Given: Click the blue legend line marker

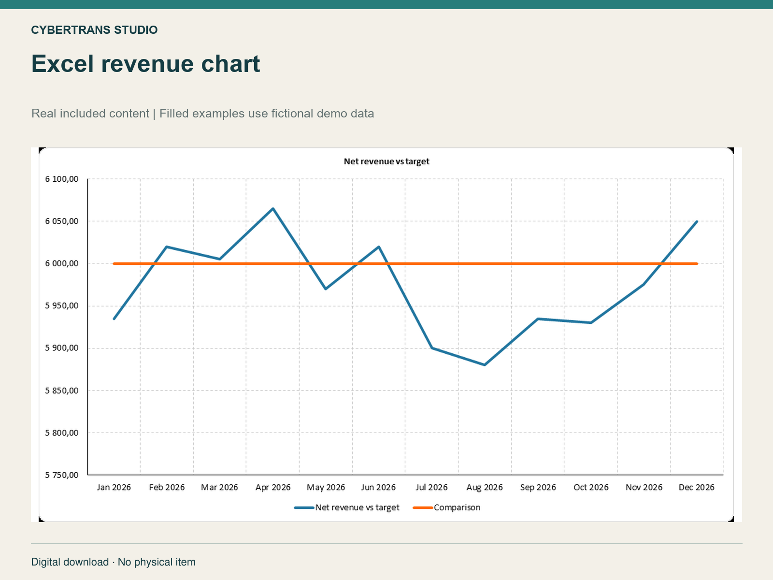Looking at the screenshot, I should pos(304,508).
